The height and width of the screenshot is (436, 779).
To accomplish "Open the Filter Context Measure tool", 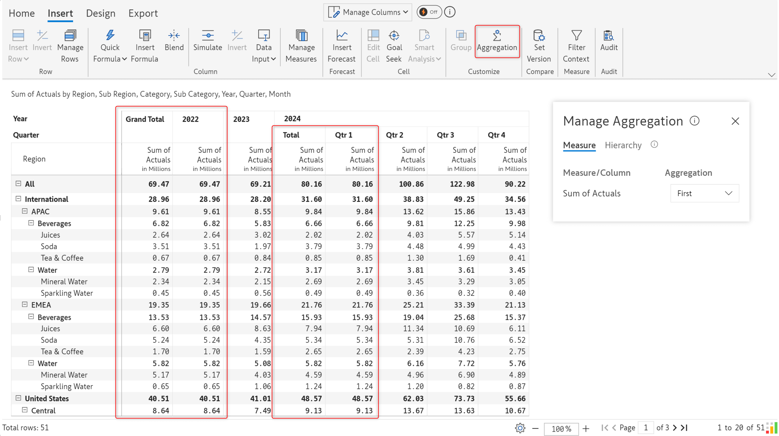I will coord(576,45).
